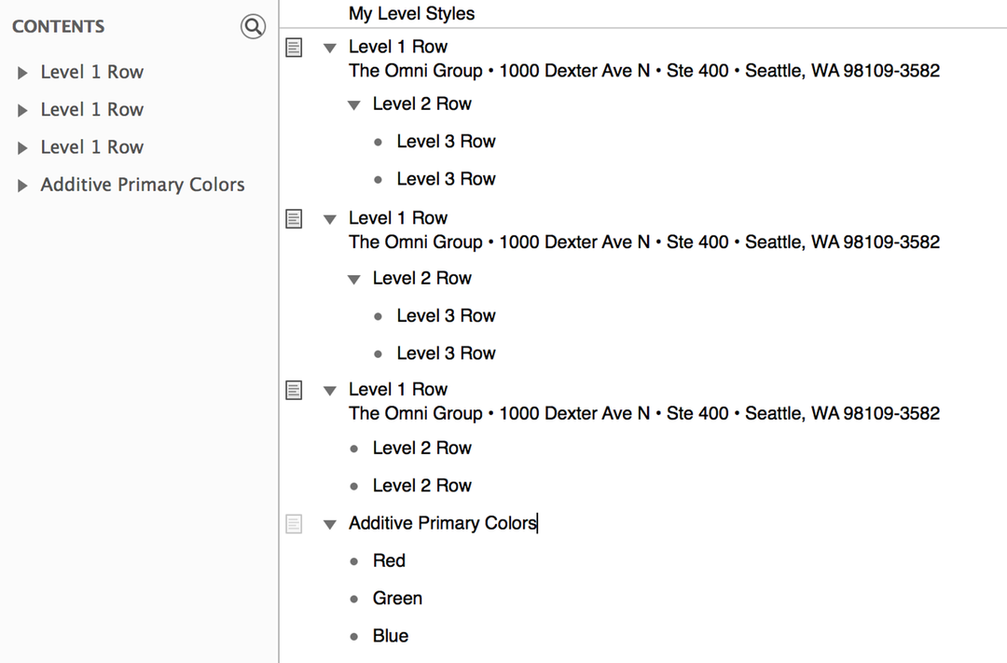Image resolution: width=1007 pixels, height=663 pixels.
Task: Click the note icon of the second Level 1 Row
Action: click(x=294, y=218)
